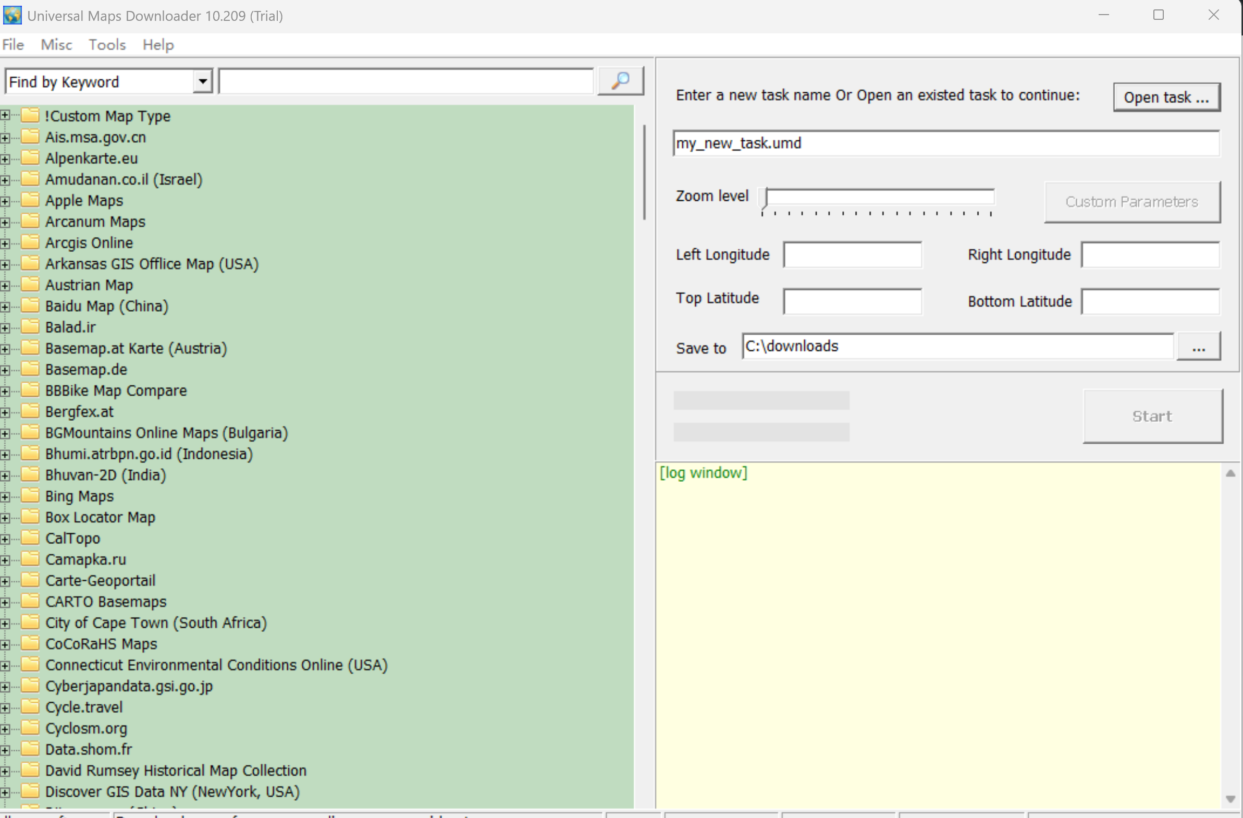Click the Arcgis Online folder icon
The image size is (1243, 818).
point(30,242)
